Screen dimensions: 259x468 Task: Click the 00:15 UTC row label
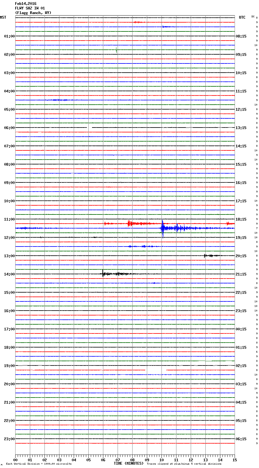tap(241, 329)
